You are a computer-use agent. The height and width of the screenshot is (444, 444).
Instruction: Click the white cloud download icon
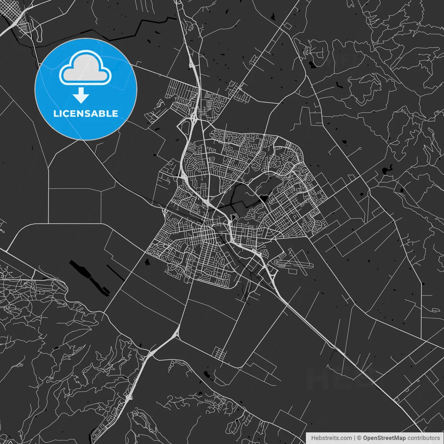[85, 68]
